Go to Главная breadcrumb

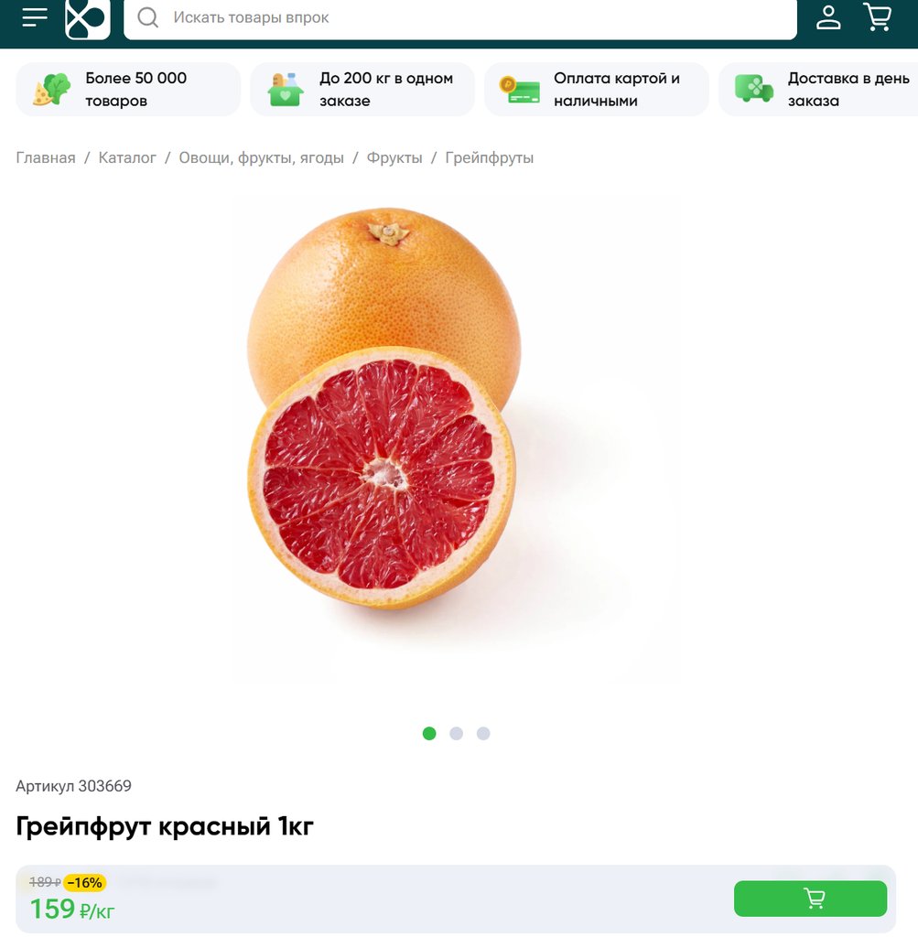pos(46,157)
